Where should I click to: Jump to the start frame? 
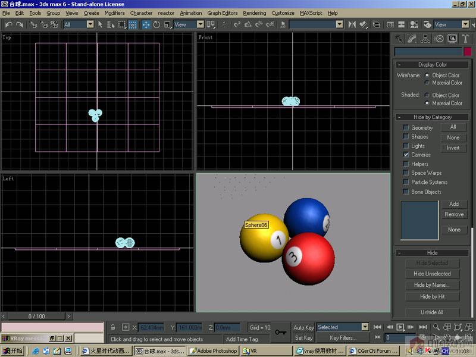377,327
